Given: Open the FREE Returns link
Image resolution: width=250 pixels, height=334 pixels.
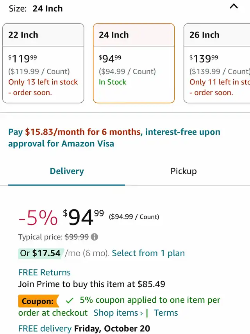Looking at the screenshot, I should pyautogui.click(x=44, y=272).
